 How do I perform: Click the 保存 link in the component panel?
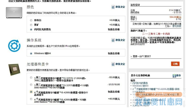pyautogui.click(x=178, y=75)
